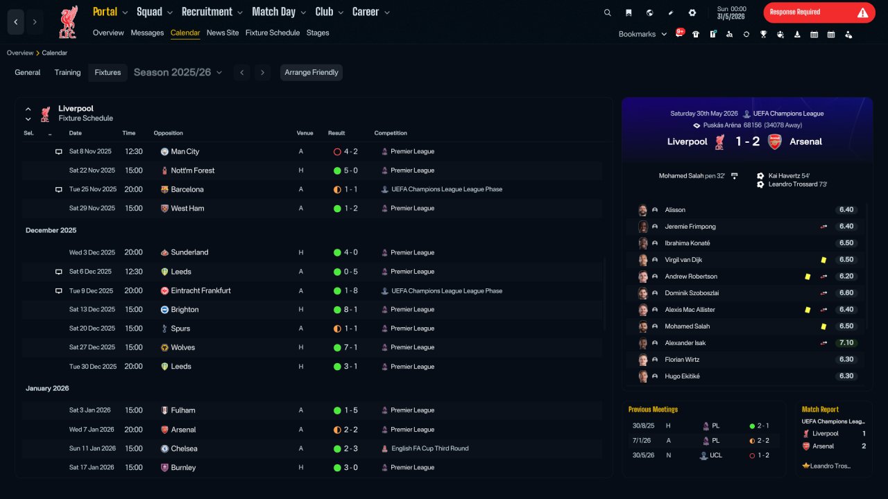This screenshot has width=888, height=499.
Task: Click the goal ball icon beside Kai Havertz
Action: (760, 176)
